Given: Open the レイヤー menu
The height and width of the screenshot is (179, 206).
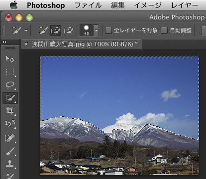Looking at the screenshot, I should 184,5.
